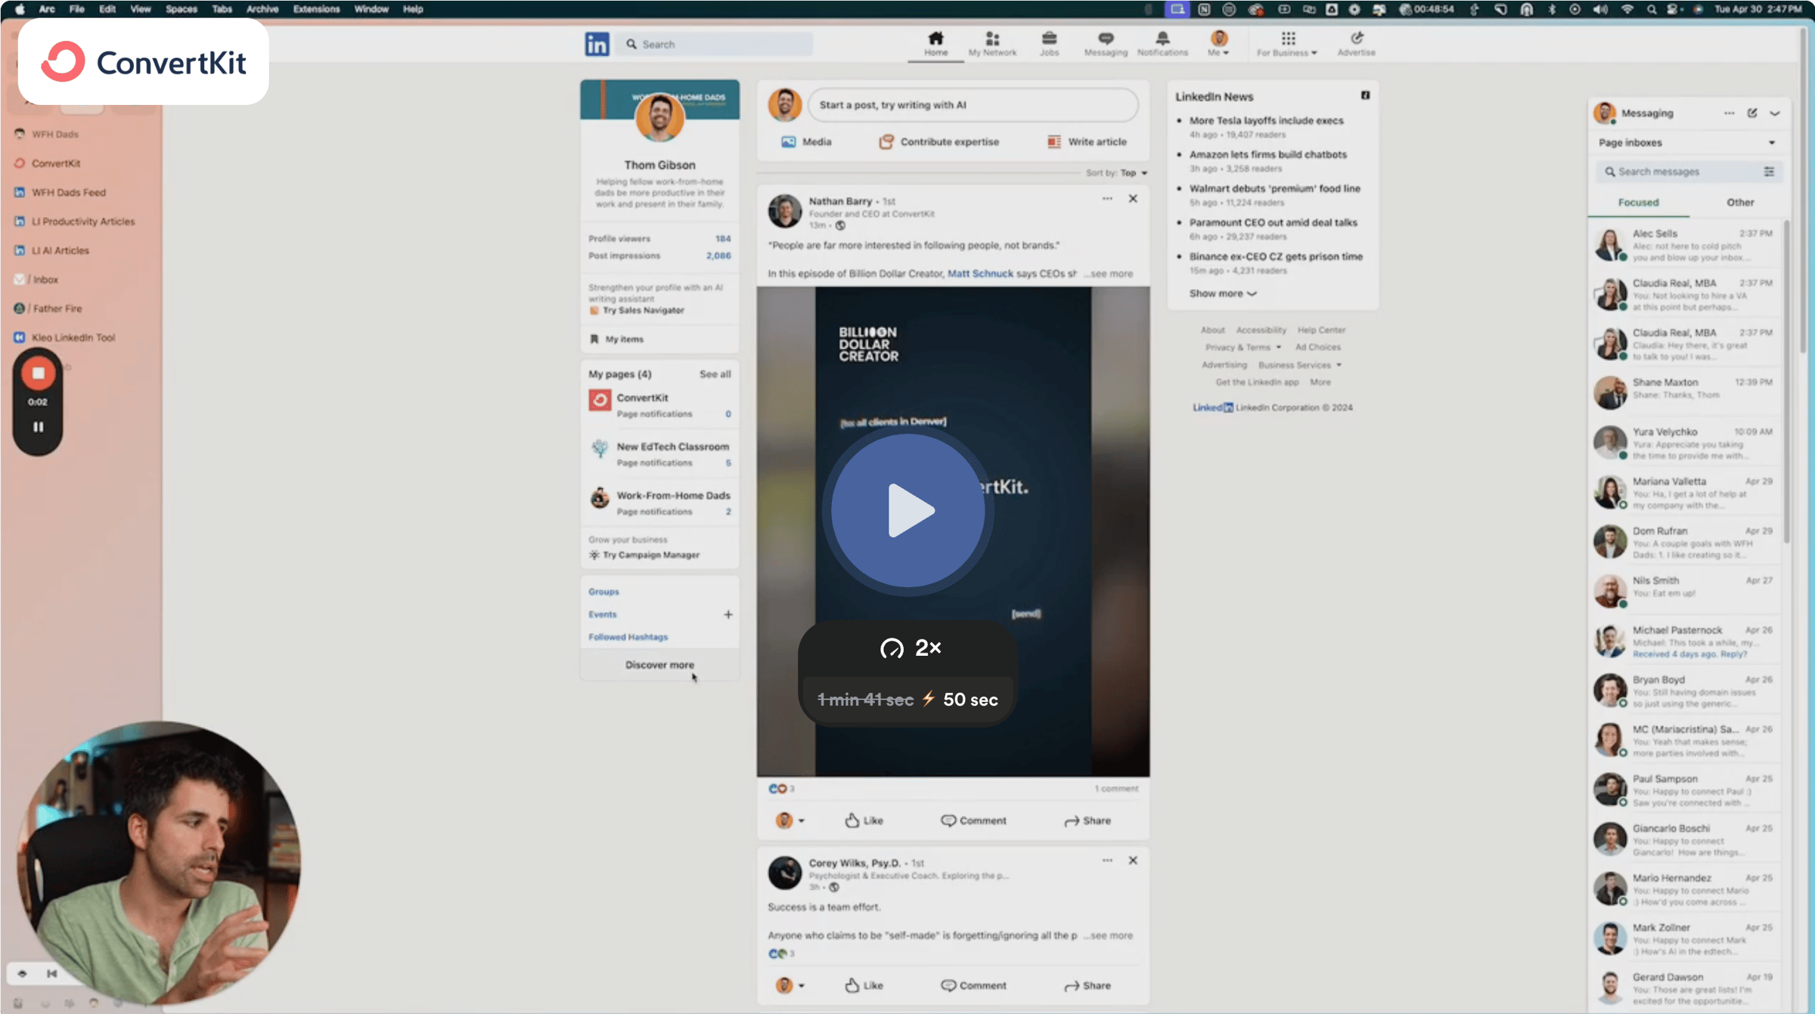Screen dimensions: 1815x1014
Task: Open the Jobs briefcase icon
Action: click(x=1049, y=44)
